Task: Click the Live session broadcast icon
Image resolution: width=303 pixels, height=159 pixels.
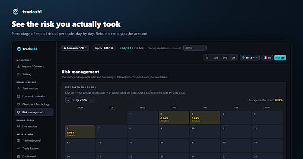Action: (19, 126)
